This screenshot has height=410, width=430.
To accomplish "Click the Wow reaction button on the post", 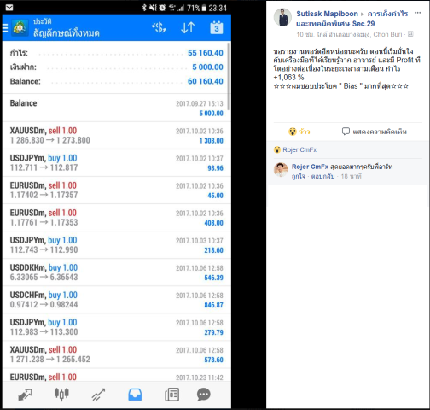I will (299, 132).
